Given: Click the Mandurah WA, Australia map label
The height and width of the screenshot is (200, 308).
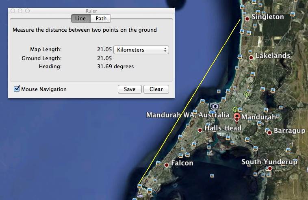Looking at the screenshot, I should tap(188, 115).
